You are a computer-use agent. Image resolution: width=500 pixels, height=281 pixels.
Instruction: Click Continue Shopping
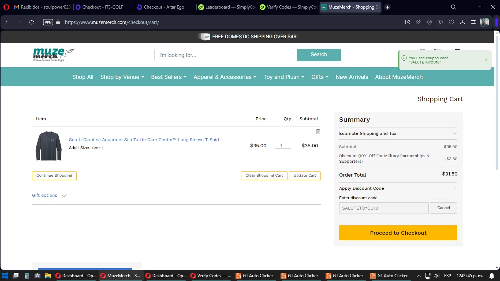[x=54, y=176]
